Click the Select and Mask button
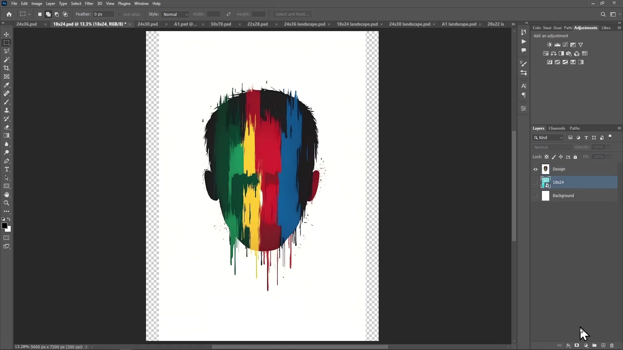 point(292,14)
